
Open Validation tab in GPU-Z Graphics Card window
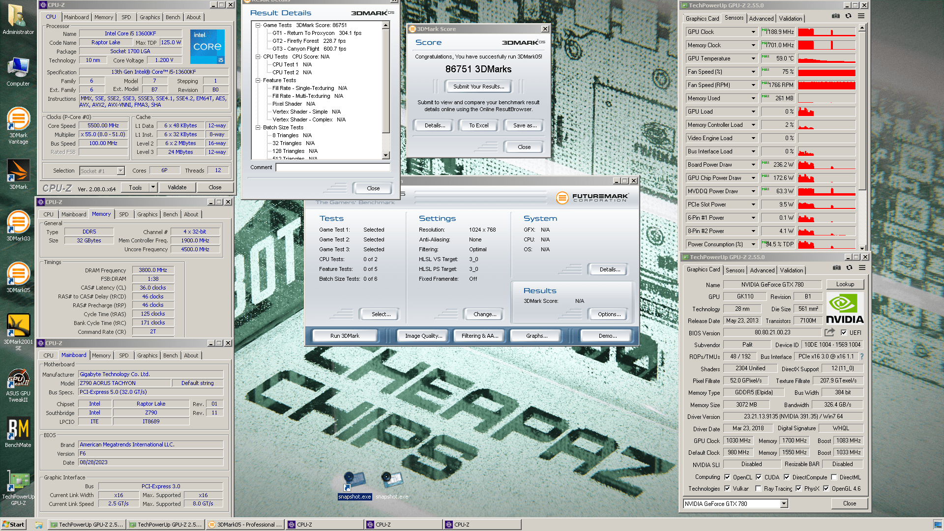[792, 270]
